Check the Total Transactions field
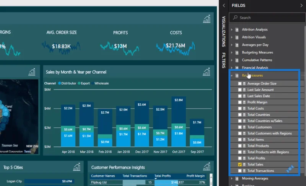306x186 pixels. coord(240,171)
